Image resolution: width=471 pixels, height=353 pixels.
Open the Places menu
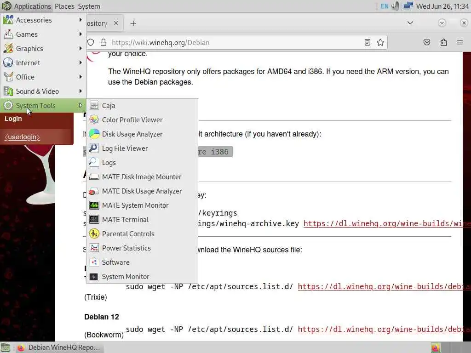(x=64, y=6)
